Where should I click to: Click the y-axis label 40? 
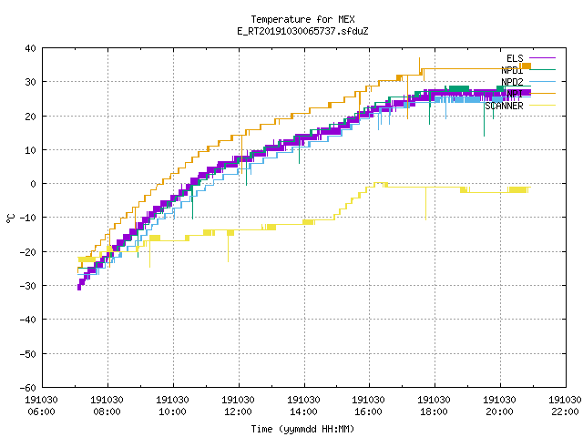coord(30,48)
